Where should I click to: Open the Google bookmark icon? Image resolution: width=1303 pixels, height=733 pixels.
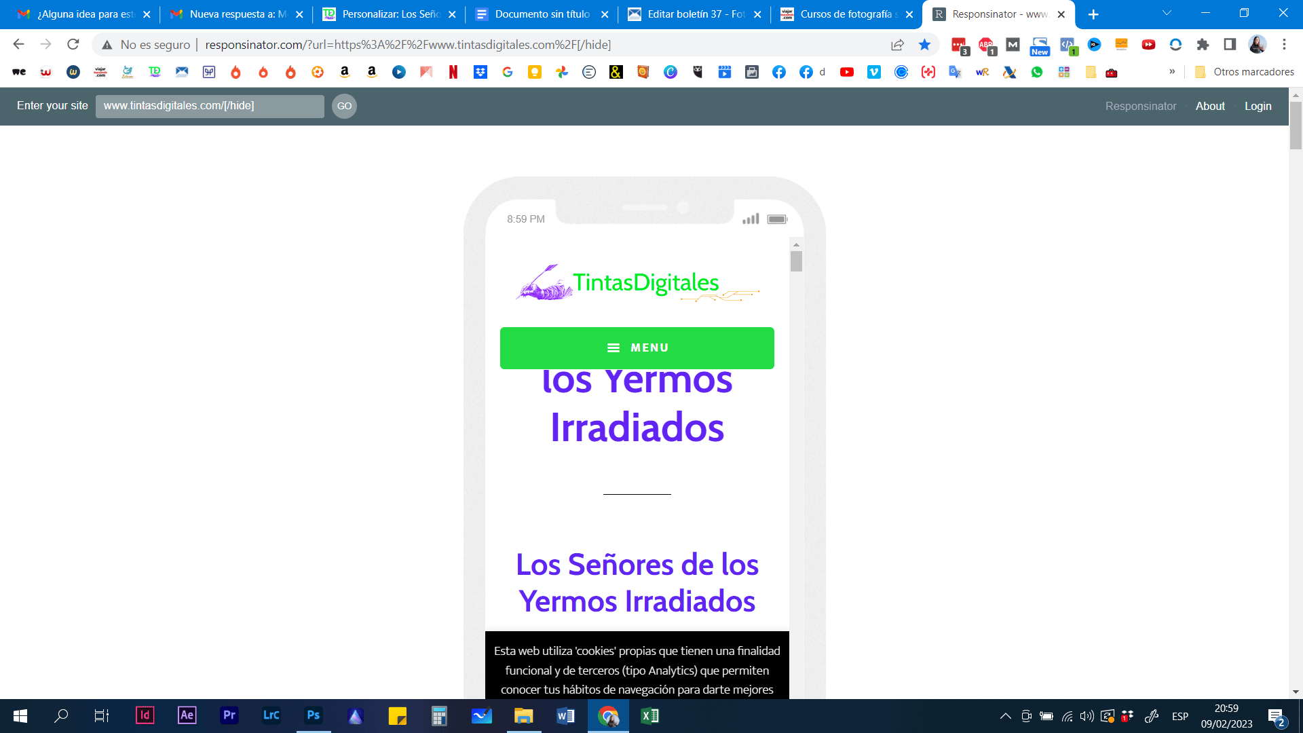(x=508, y=72)
